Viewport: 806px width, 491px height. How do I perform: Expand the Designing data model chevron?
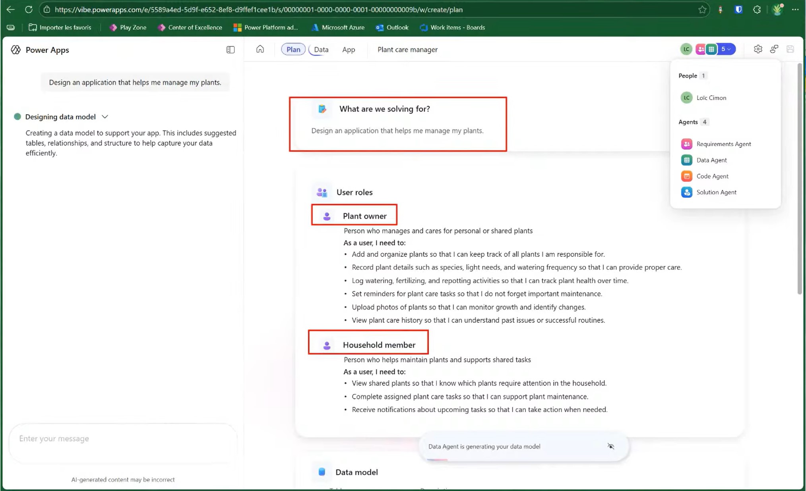[x=105, y=117]
